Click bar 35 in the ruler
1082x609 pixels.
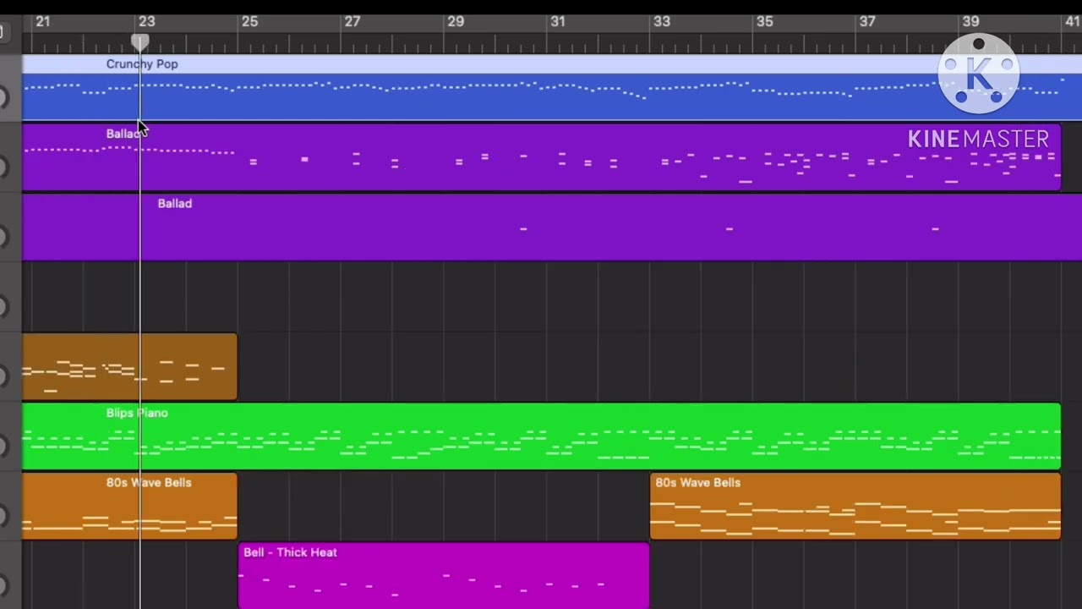[x=764, y=21]
